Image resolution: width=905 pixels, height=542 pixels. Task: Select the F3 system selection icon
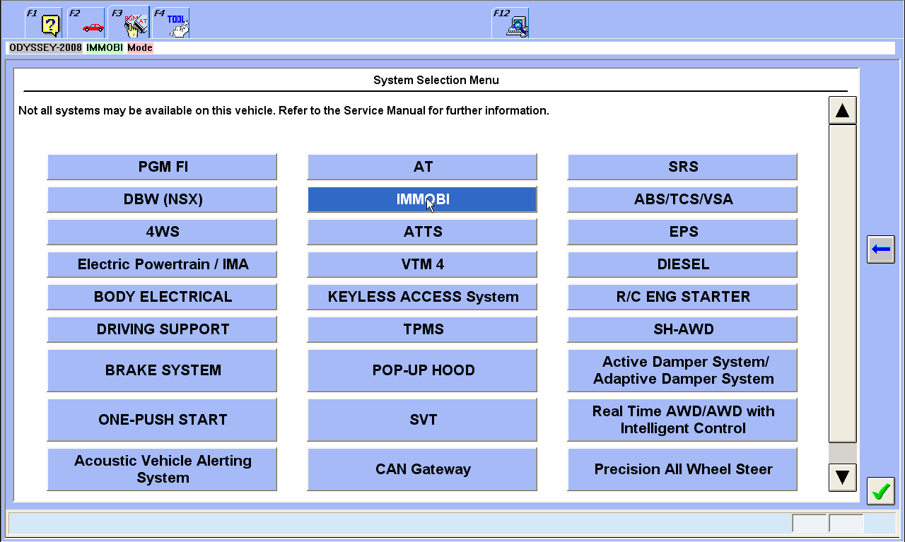tap(129, 23)
